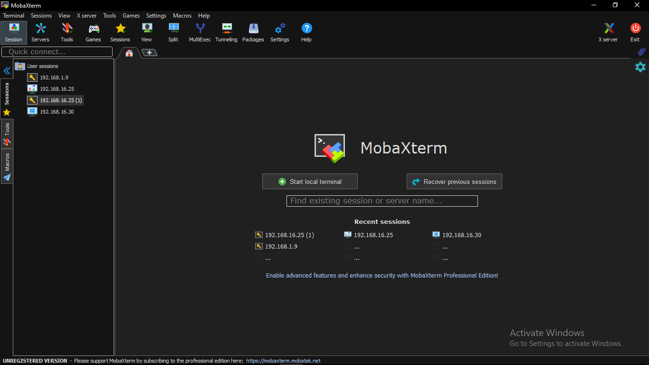Image resolution: width=649 pixels, height=365 pixels.
Task: Click the Quick connect input field
Action: click(x=57, y=52)
